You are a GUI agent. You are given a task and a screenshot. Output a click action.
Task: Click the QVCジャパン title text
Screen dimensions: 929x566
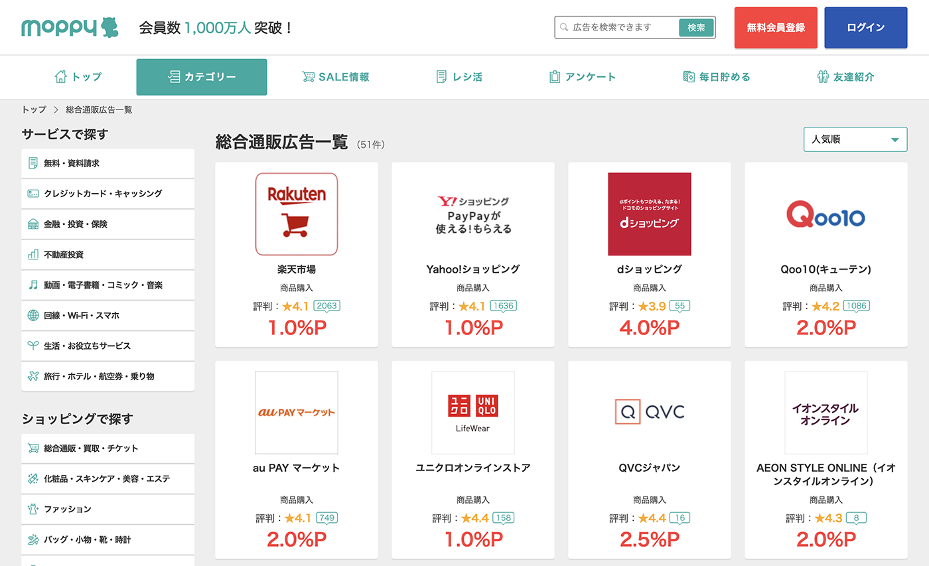tap(650, 468)
